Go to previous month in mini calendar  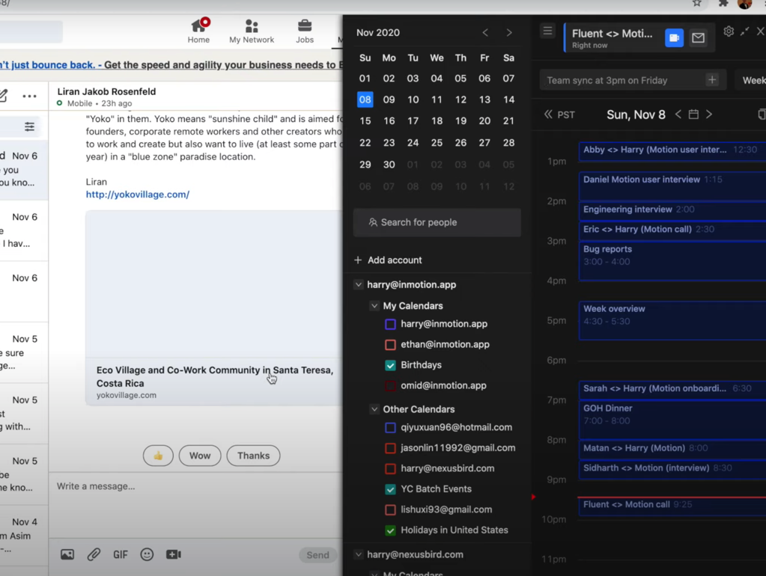coord(485,33)
